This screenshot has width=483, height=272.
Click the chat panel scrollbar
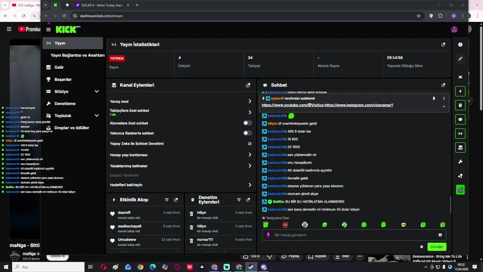point(451,204)
